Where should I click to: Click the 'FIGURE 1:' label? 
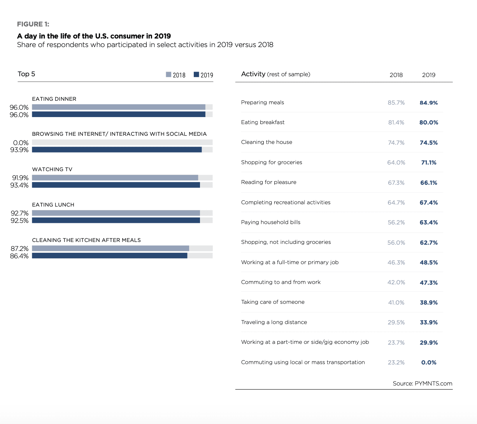(33, 24)
